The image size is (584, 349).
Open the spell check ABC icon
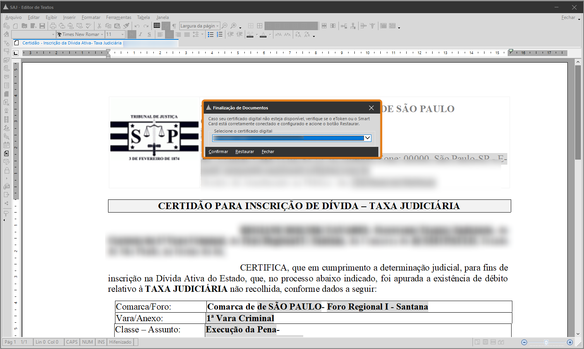[89, 26]
